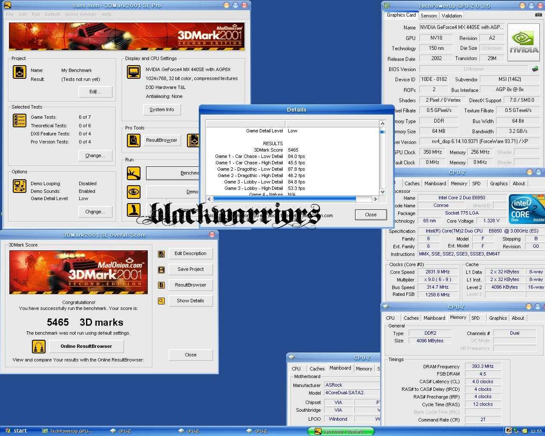Click Edit Description button
Screen dimensions: 545x436
(190, 253)
